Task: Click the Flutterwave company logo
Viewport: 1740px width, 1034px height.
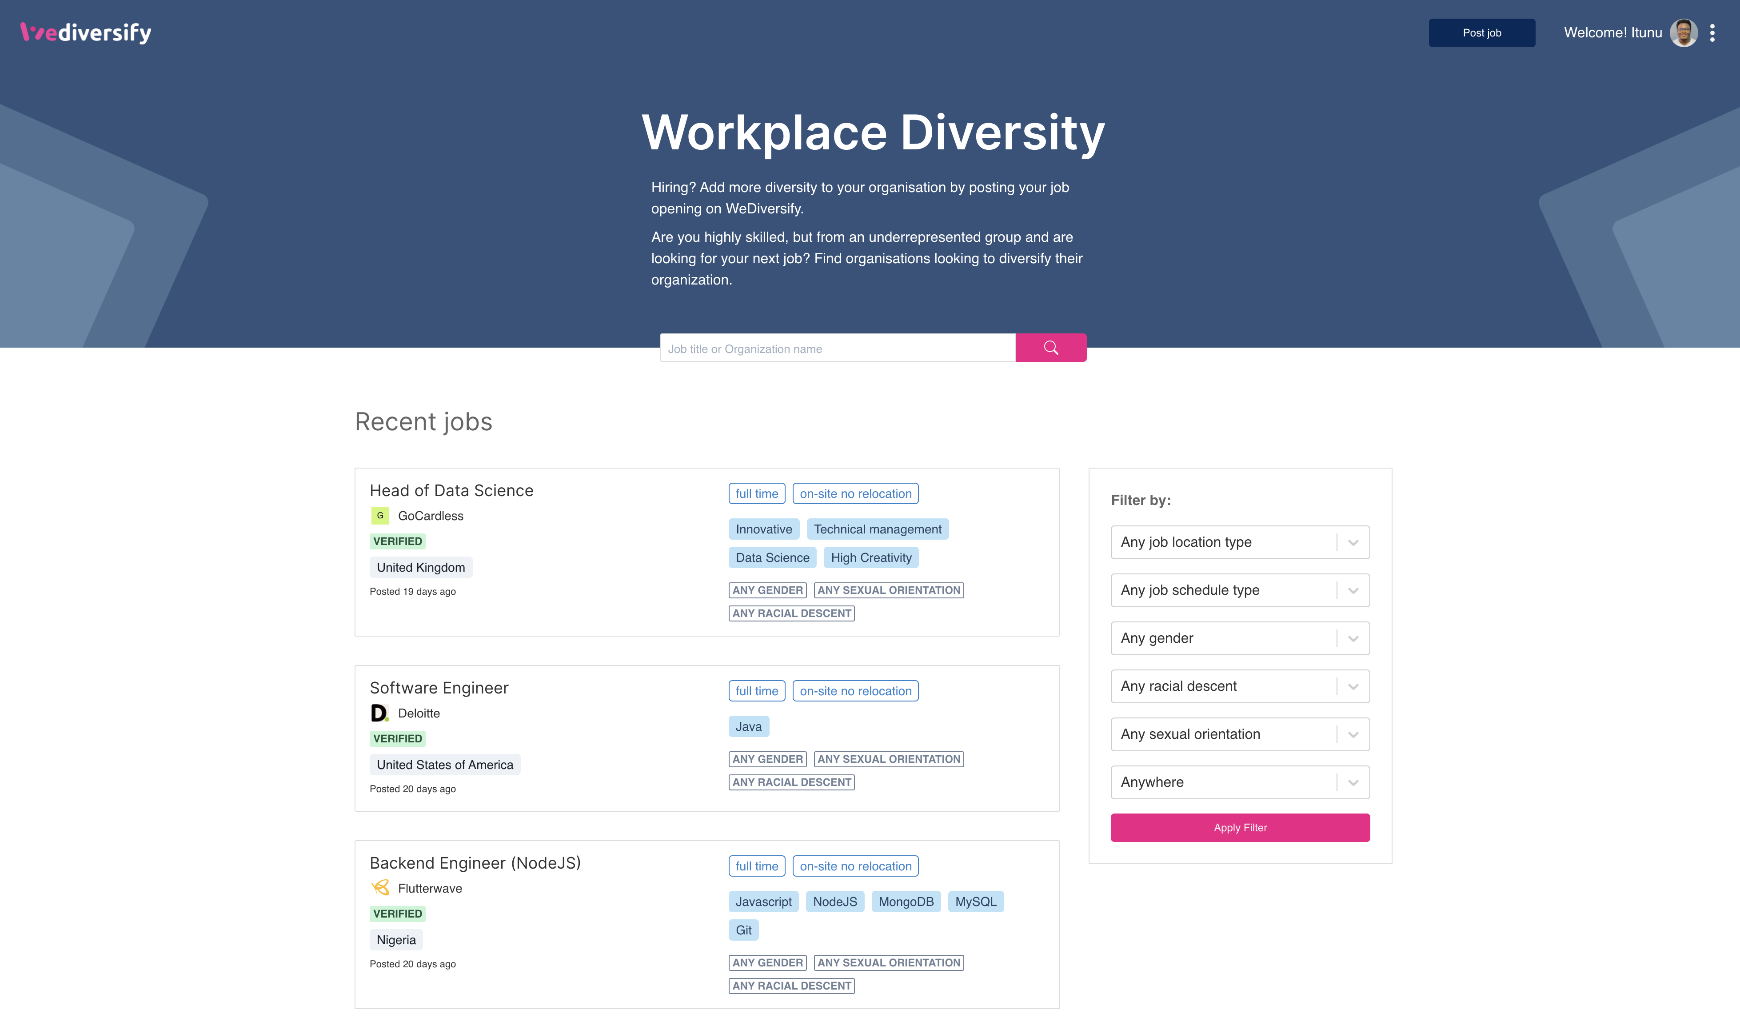Action: (x=380, y=888)
